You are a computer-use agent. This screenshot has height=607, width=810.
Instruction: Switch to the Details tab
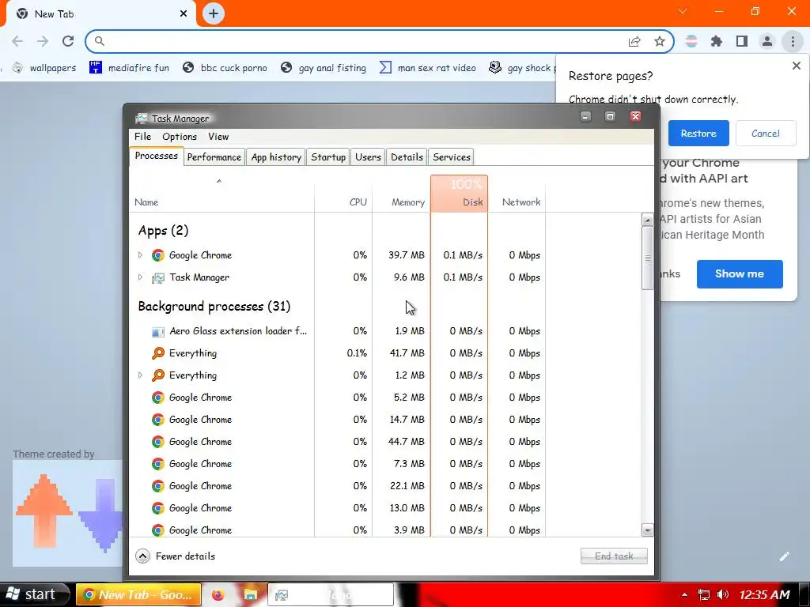pos(407,157)
